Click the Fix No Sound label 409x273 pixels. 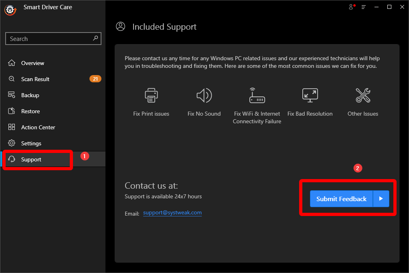(204, 114)
